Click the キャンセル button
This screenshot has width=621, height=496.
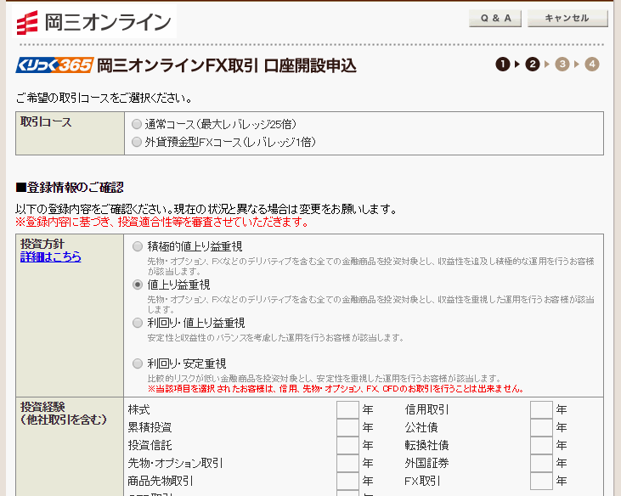567,18
